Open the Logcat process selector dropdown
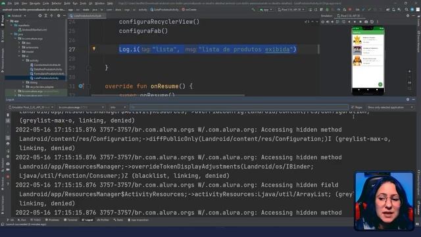The image size is (421, 237). coord(81,107)
